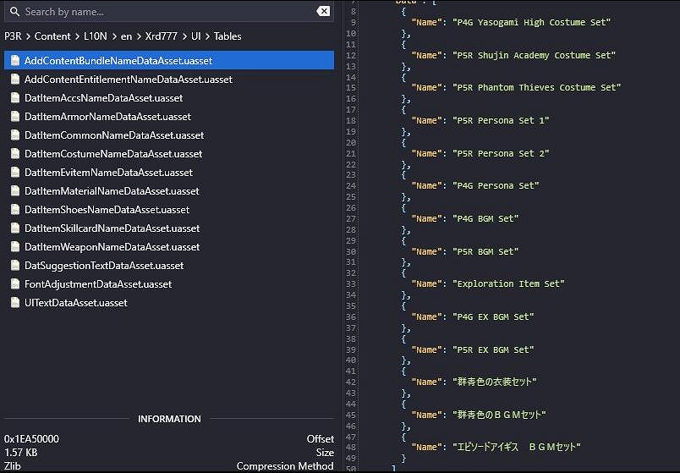Open DatItemSkillcardNameDataAsset.uasset entry
Image resolution: width=680 pixels, height=473 pixels.
pos(112,228)
